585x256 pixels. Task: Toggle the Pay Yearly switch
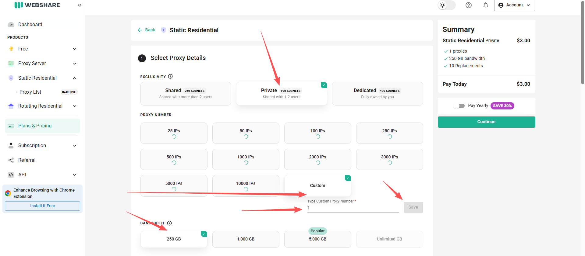click(459, 106)
